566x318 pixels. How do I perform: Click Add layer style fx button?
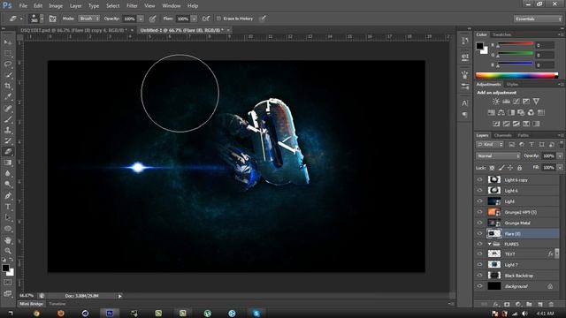[x=496, y=305]
